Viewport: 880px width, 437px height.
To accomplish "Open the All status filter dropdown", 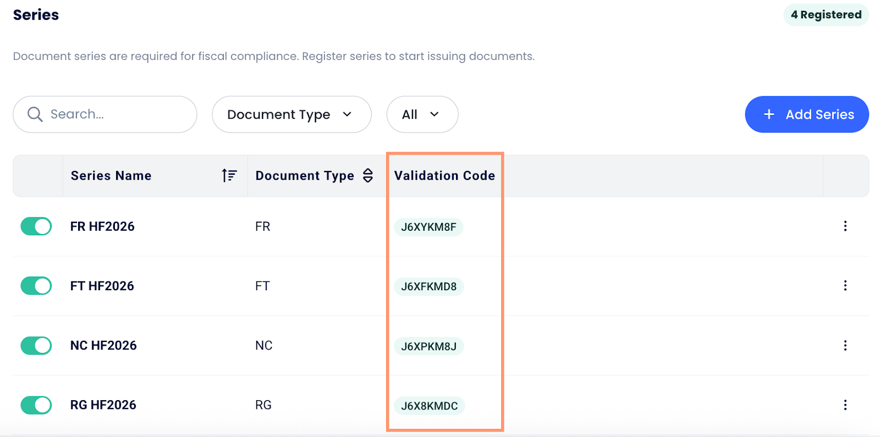I will tap(422, 114).
